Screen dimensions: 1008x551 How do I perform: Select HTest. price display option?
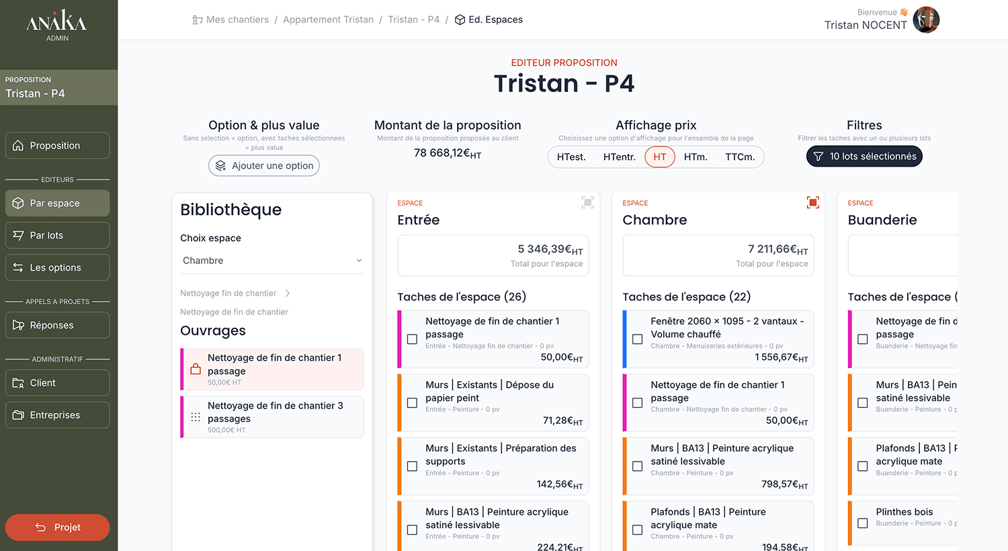[x=571, y=157]
